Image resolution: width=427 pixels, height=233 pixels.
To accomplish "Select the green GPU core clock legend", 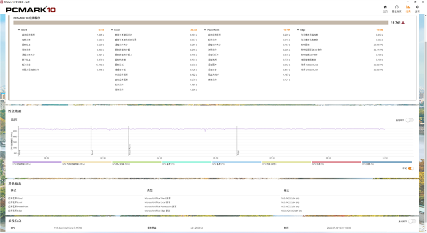I will [137, 163].
